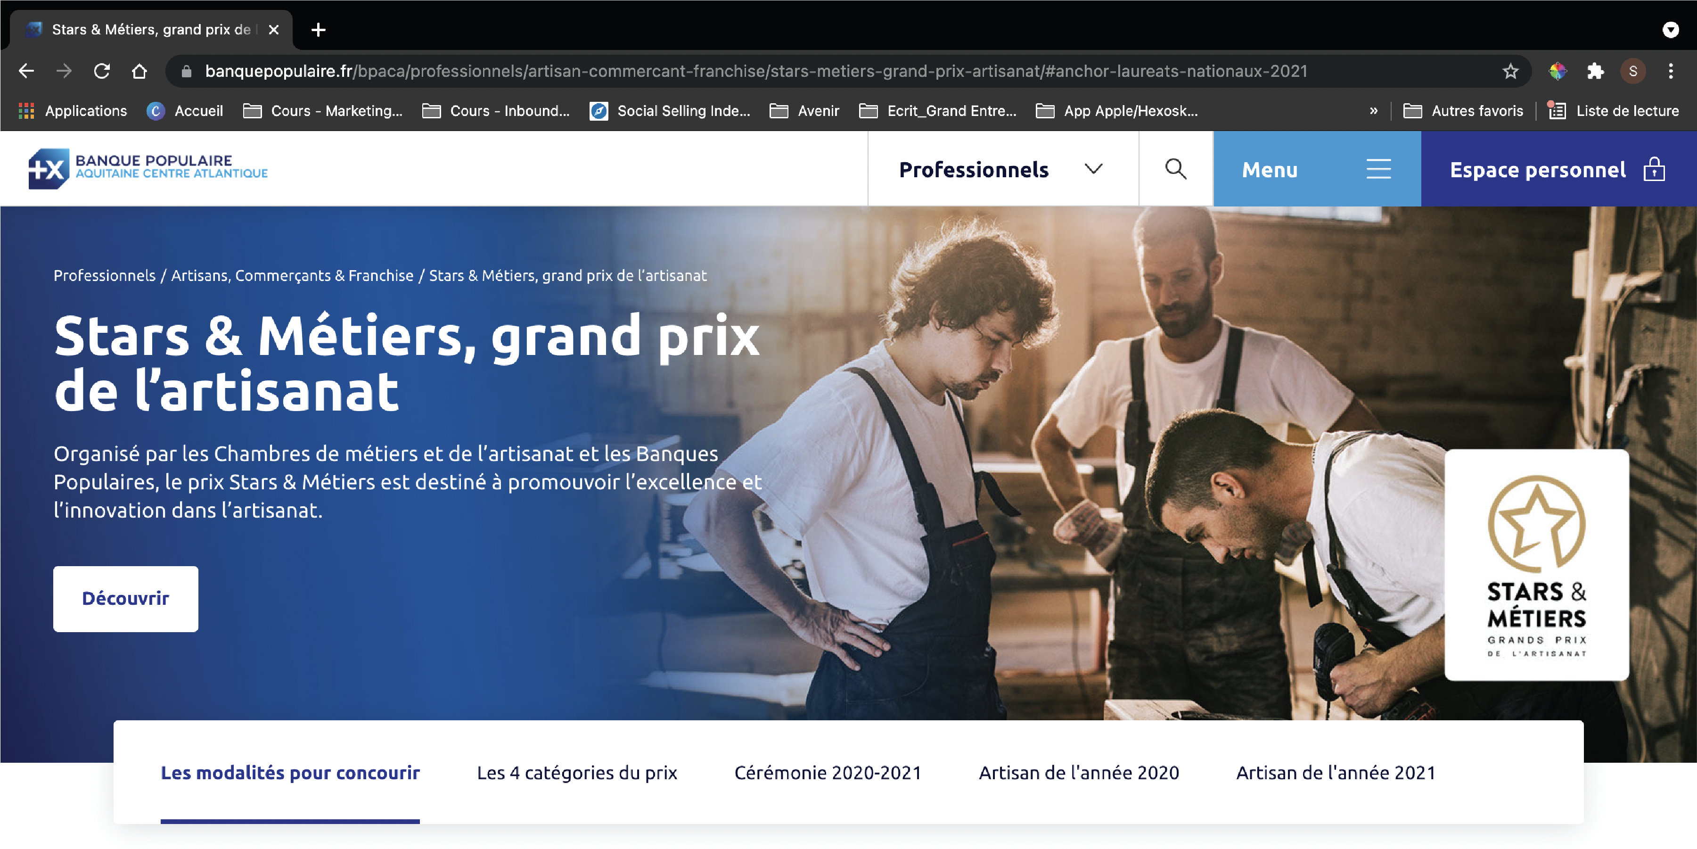This screenshot has width=1697, height=849.
Task: Click the Banque Populaire logo
Action: tap(148, 168)
